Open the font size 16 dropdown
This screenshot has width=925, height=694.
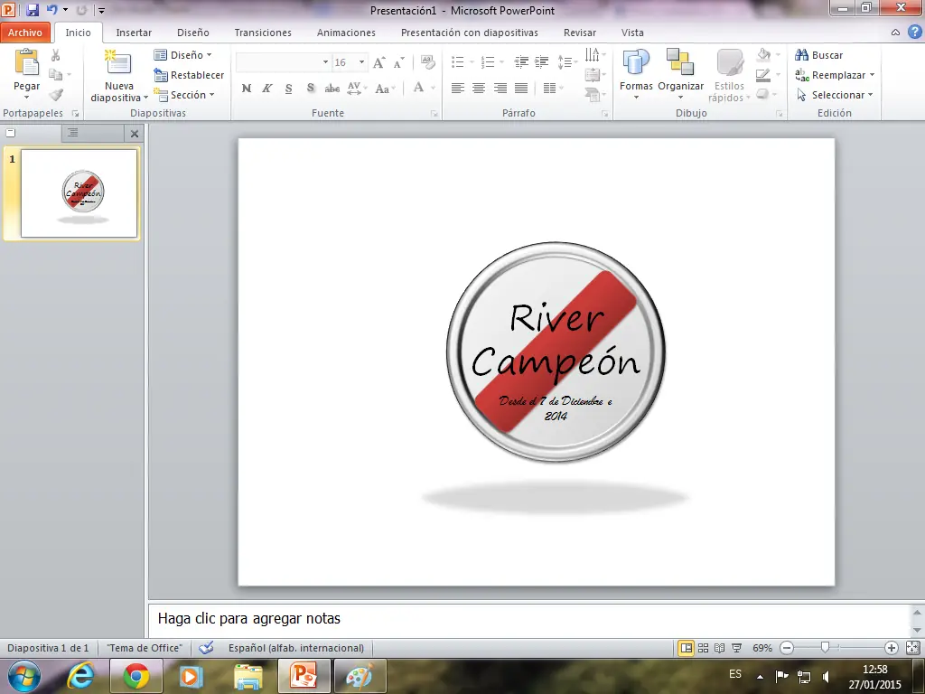pos(361,62)
